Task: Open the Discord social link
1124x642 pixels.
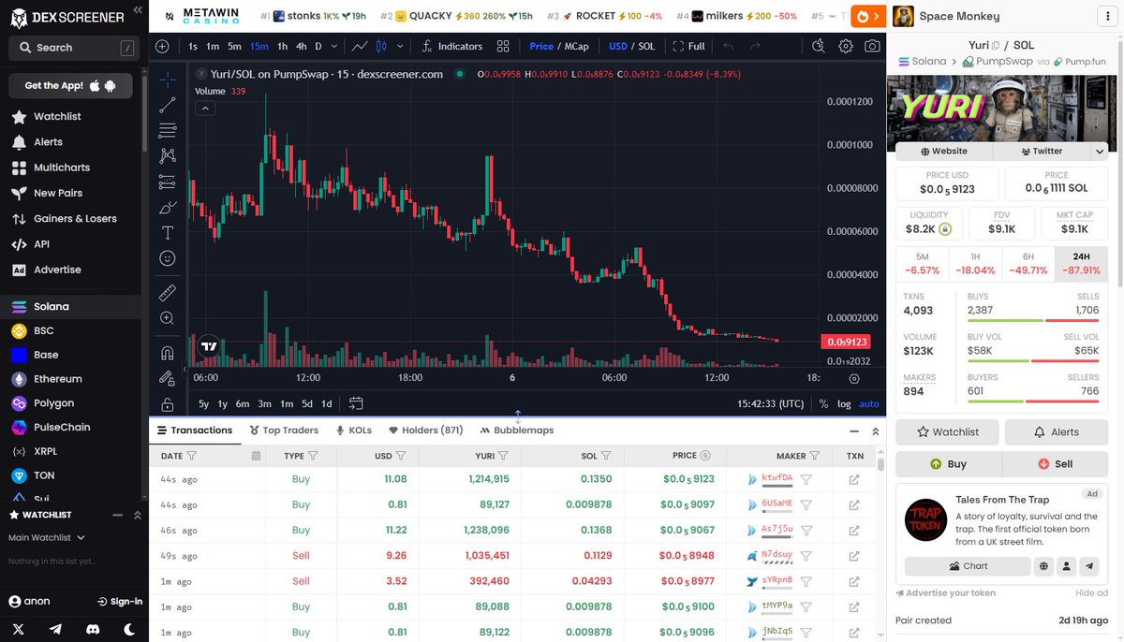Action: [92, 629]
